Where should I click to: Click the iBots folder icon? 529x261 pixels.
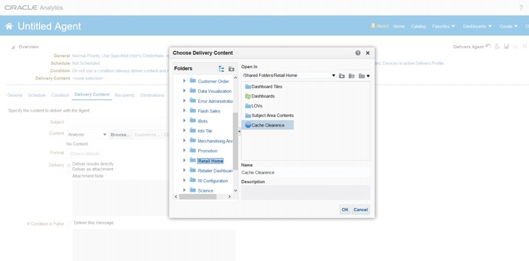[x=193, y=120]
